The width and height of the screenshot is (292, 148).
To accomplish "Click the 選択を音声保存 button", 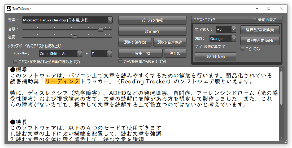I will coord(170,42).
